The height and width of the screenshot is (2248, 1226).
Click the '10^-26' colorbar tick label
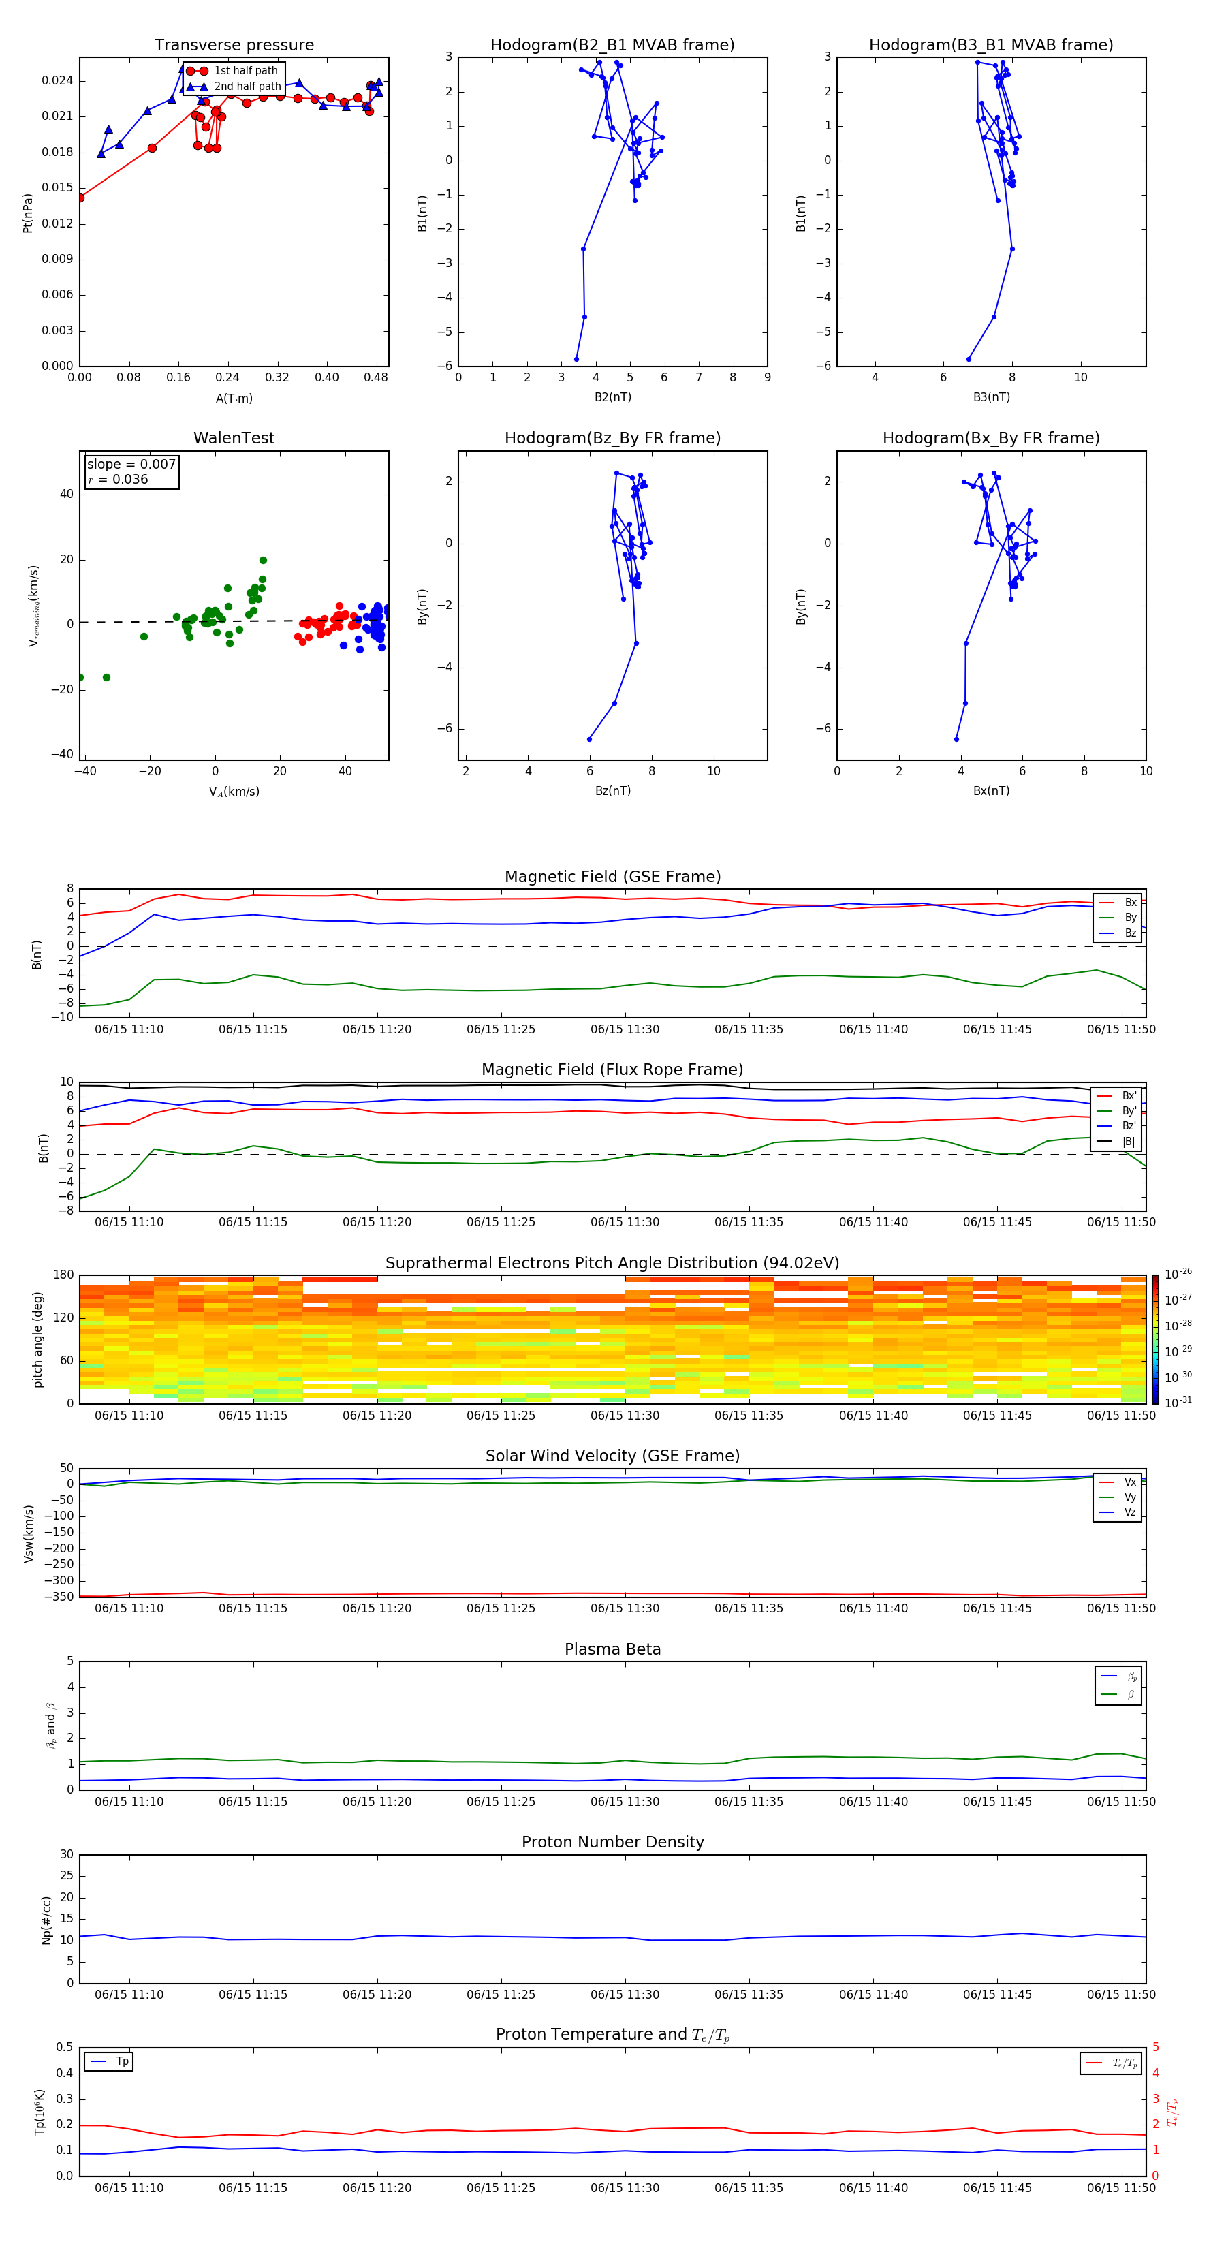[x=1178, y=1274]
